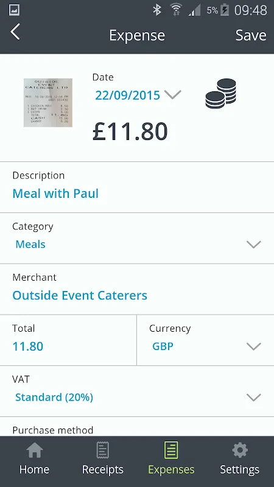Open the coins stack icon
Viewport: 274px width, 487px height.
tap(220, 94)
